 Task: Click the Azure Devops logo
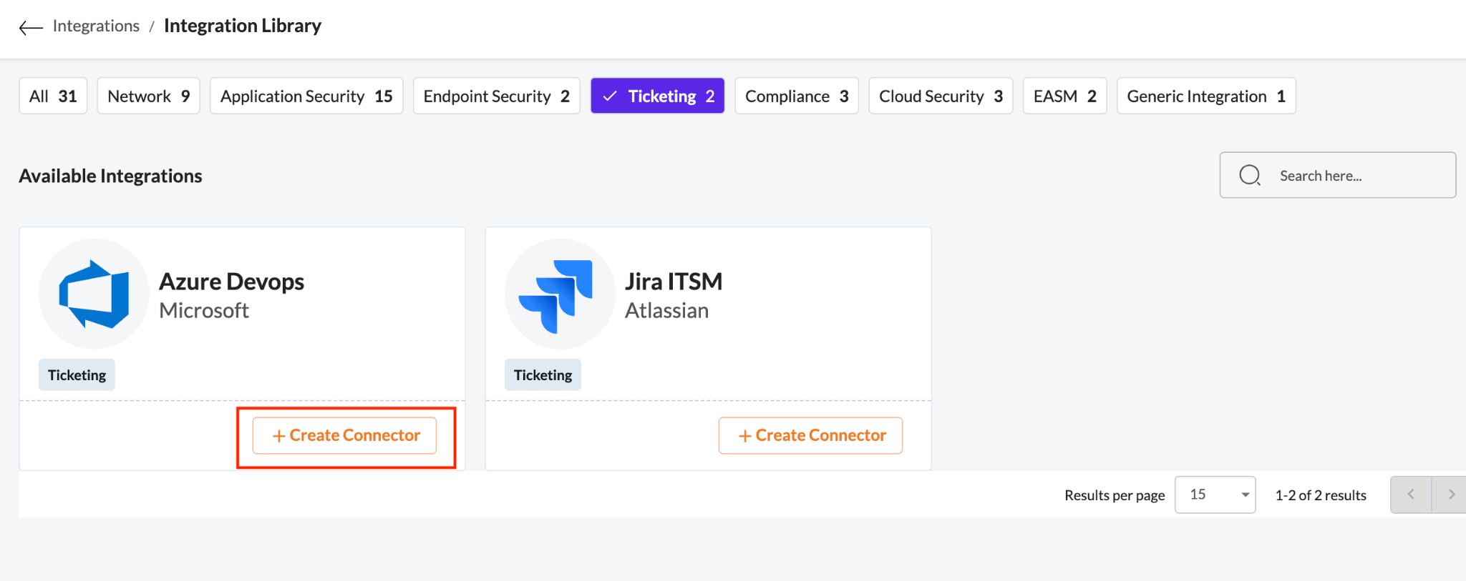click(x=94, y=294)
